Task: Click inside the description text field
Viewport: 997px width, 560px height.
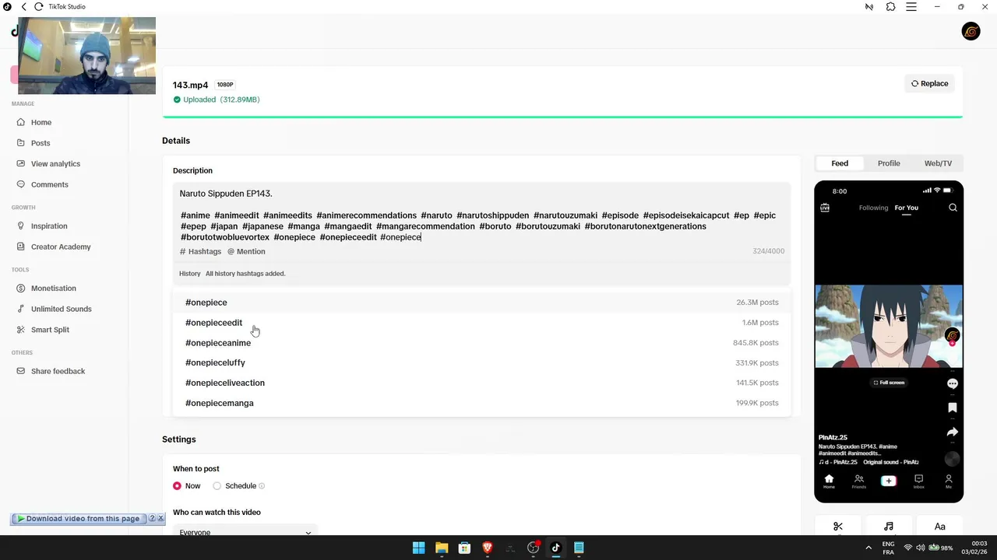Action: coord(481,215)
